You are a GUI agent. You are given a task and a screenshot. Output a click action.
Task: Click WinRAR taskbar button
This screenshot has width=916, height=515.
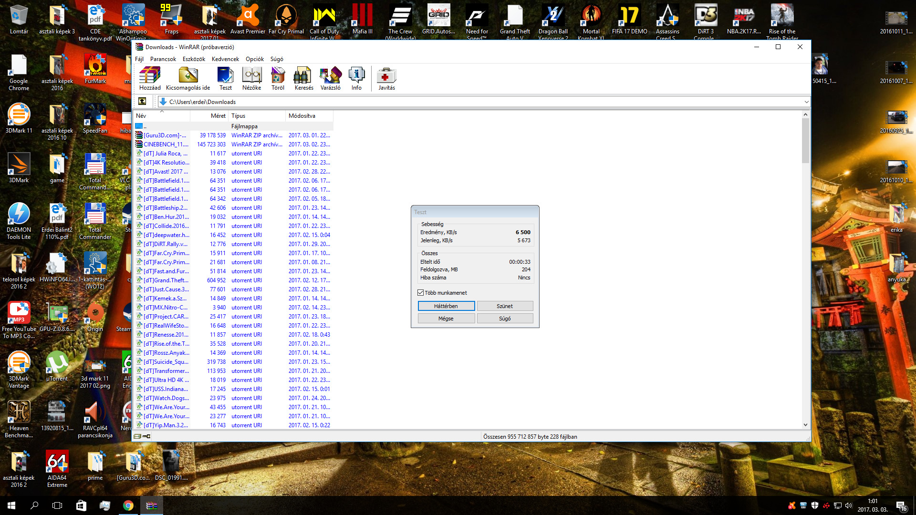point(152,505)
